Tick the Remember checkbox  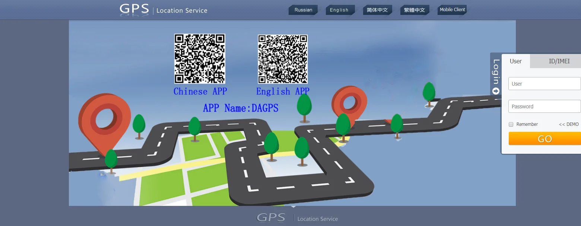tap(511, 124)
